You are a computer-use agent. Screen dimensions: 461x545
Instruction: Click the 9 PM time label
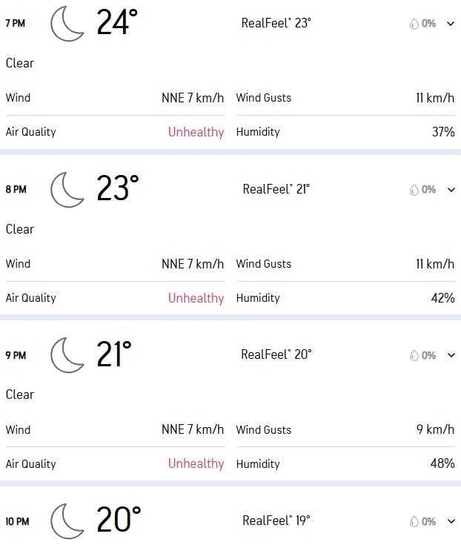[16, 356]
